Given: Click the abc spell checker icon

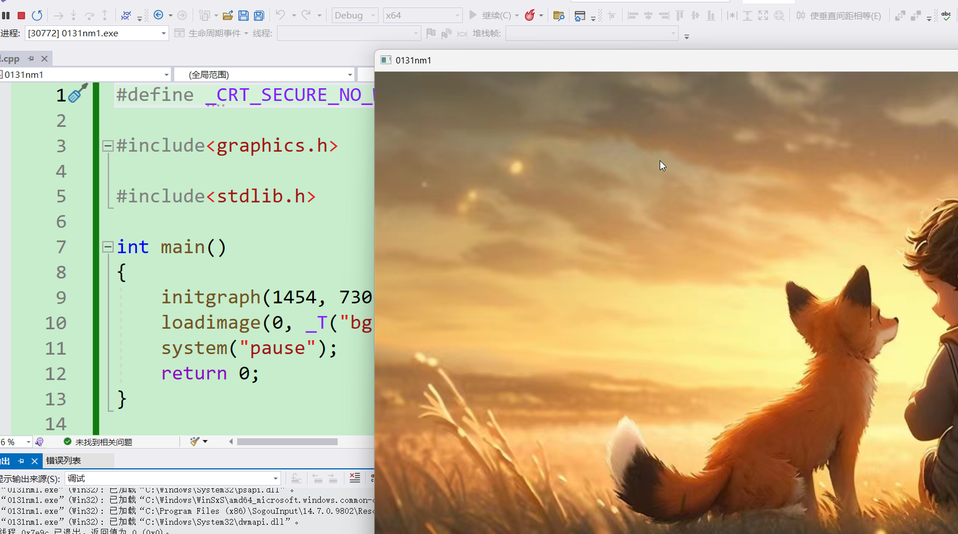Looking at the screenshot, I should tap(946, 16).
